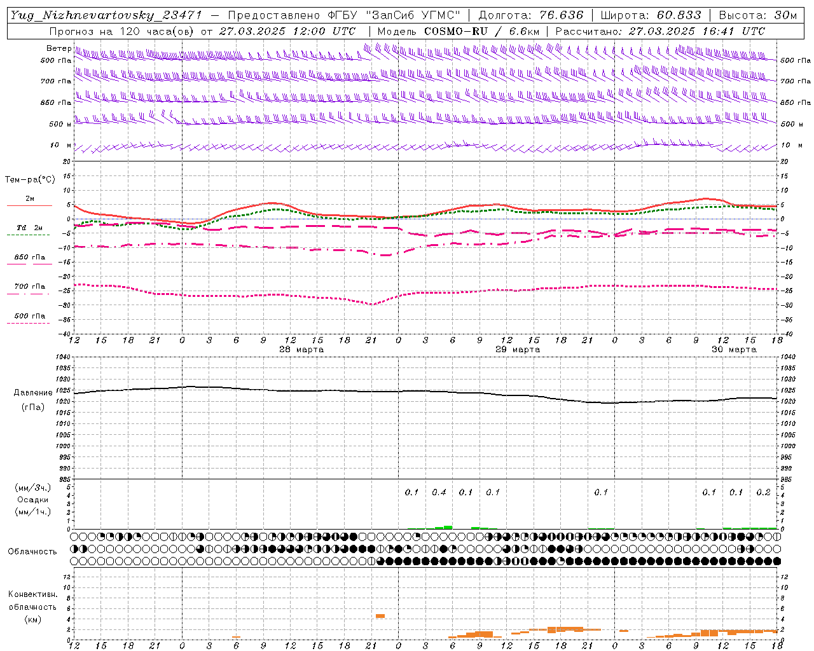This screenshot has height=651, width=814.
Task: Click the Осадки panel label
Action: [x=33, y=500]
